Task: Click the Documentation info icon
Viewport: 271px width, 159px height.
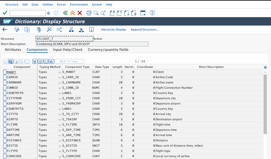Action: click(91, 30)
